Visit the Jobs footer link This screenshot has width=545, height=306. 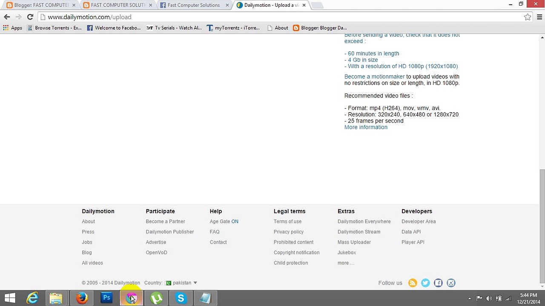point(87,242)
